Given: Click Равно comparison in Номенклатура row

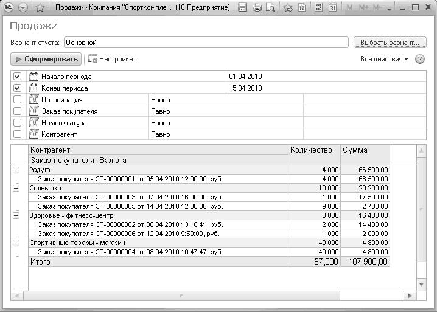Looking at the screenshot, I should pos(161,123).
